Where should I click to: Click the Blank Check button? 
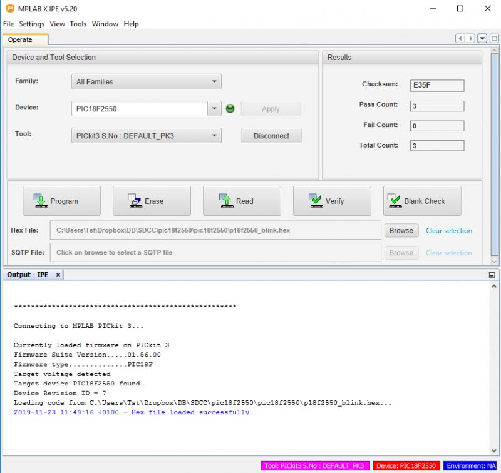pos(422,201)
